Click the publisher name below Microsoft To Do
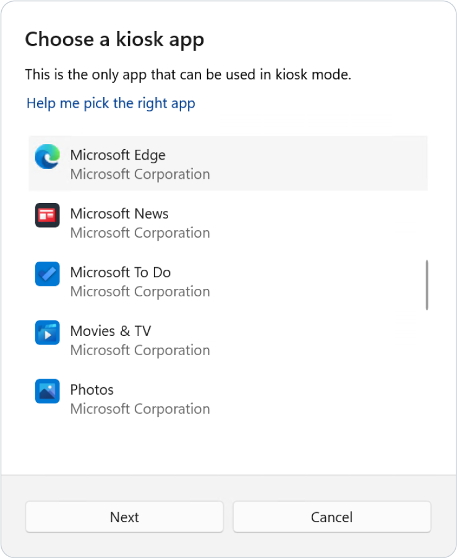This screenshot has height=558, width=457. (140, 292)
